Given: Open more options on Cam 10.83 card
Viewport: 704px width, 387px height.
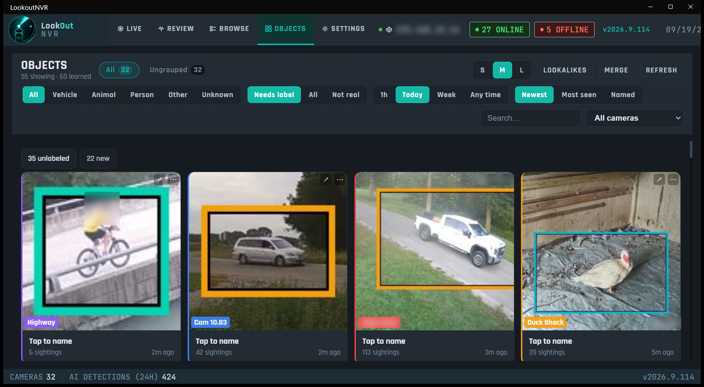Looking at the screenshot, I should click(x=340, y=180).
